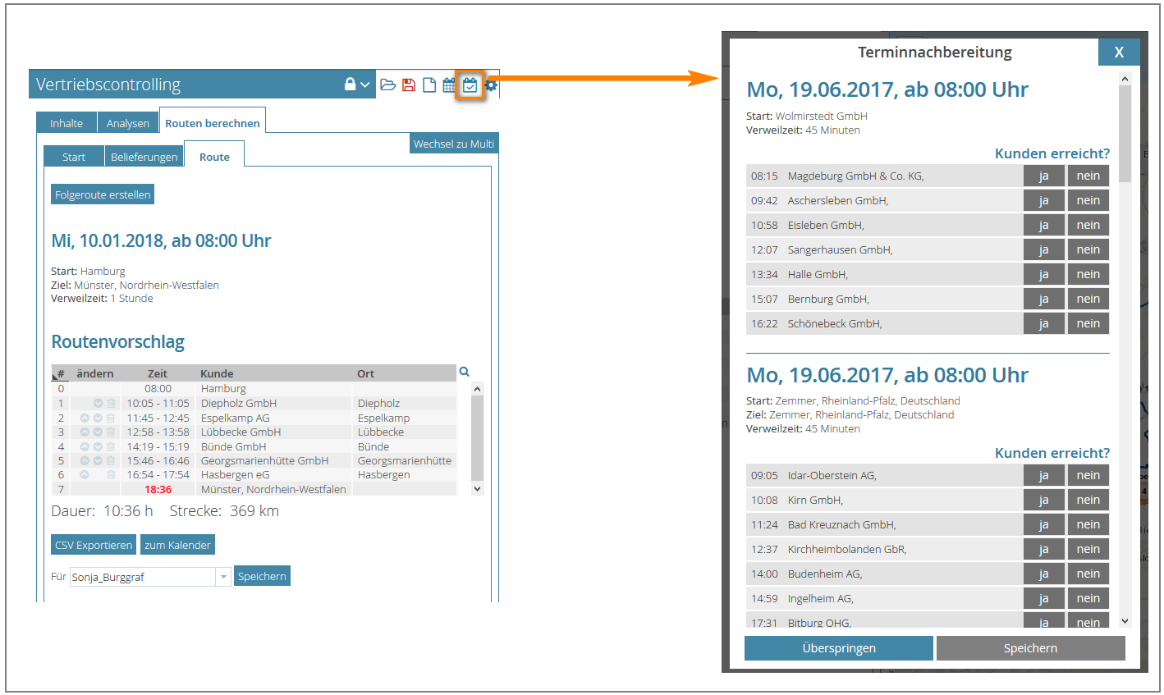
Task: Click the magnifier icon above route table
Action: pos(465,372)
